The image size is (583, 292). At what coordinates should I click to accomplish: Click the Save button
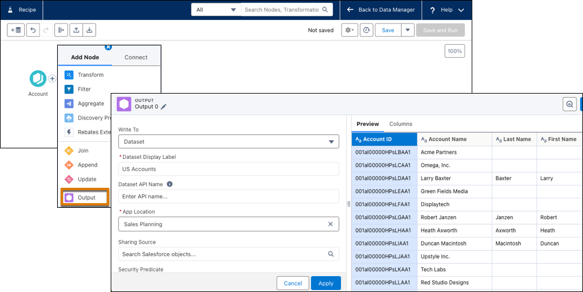pos(388,30)
